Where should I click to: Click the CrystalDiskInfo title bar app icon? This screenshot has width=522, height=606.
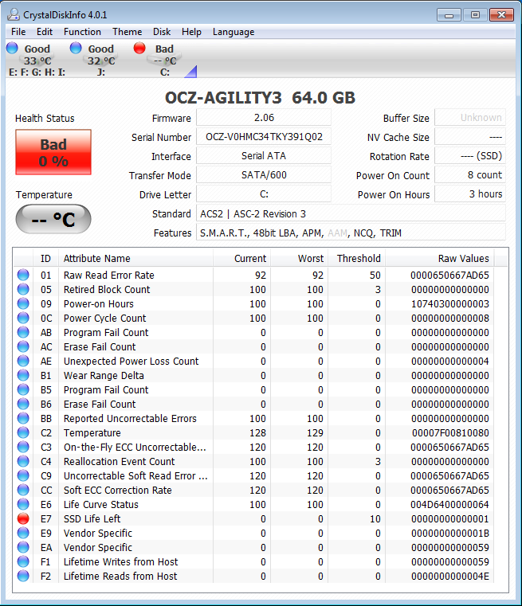pos(14,14)
